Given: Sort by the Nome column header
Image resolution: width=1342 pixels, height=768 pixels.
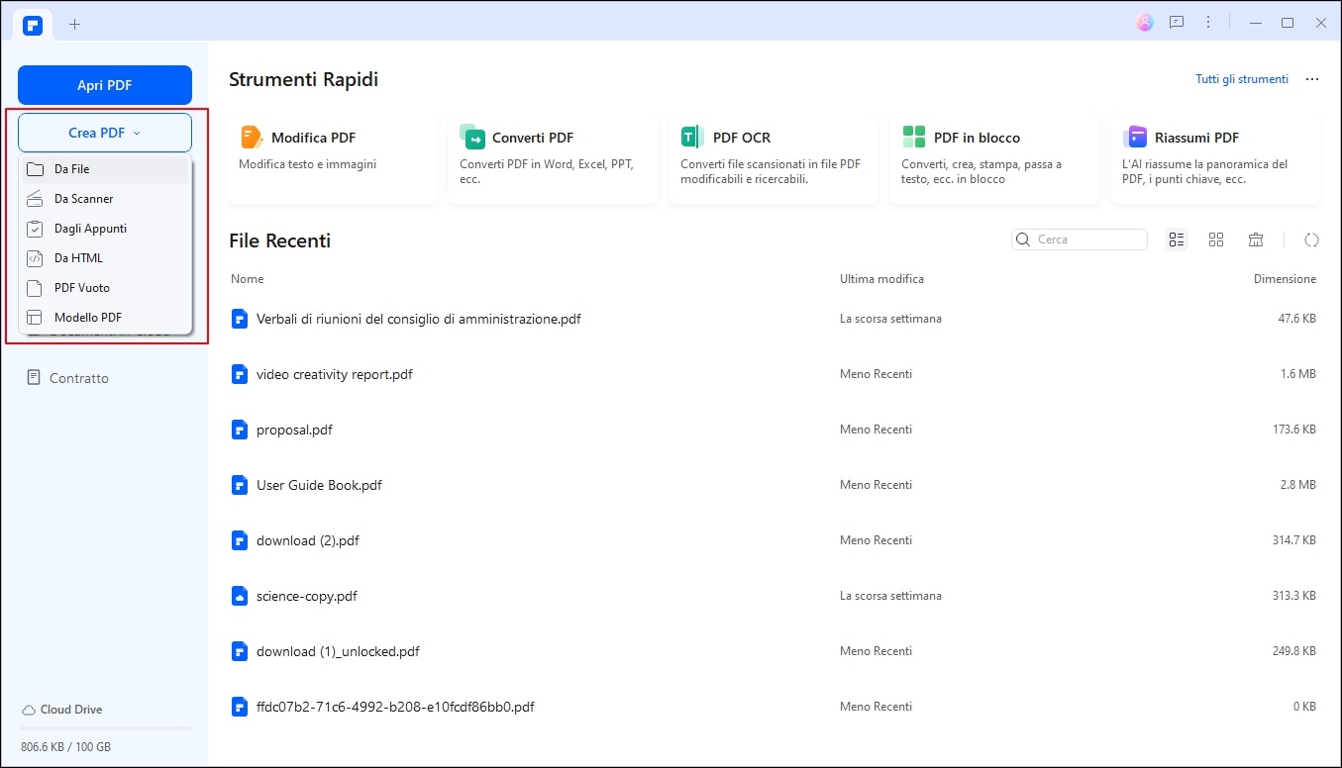Looking at the screenshot, I should coord(248,279).
